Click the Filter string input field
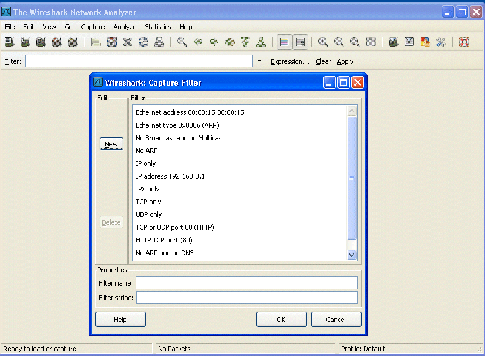This screenshot has width=485, height=356. point(247,297)
